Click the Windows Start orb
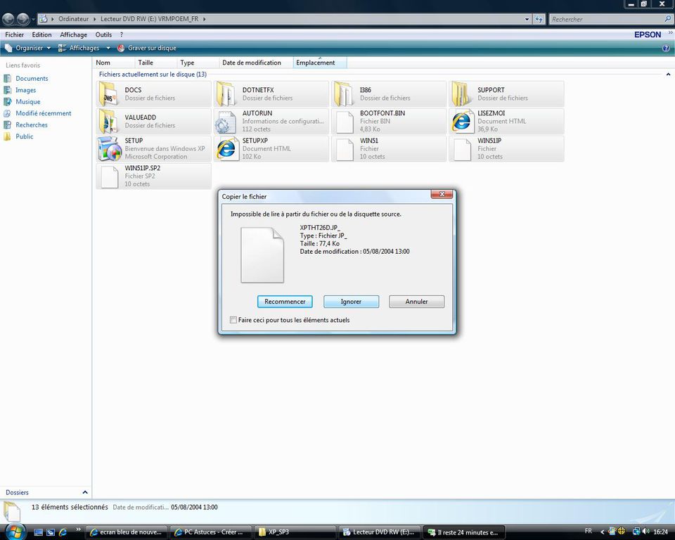 pyautogui.click(x=15, y=531)
